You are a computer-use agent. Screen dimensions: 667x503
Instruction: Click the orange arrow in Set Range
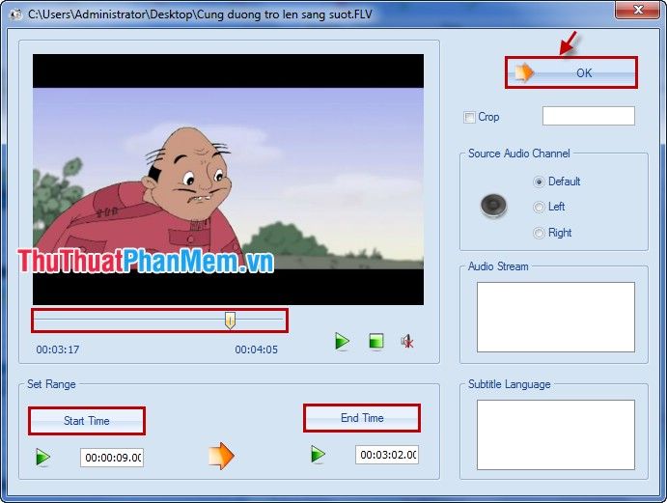[221, 456]
